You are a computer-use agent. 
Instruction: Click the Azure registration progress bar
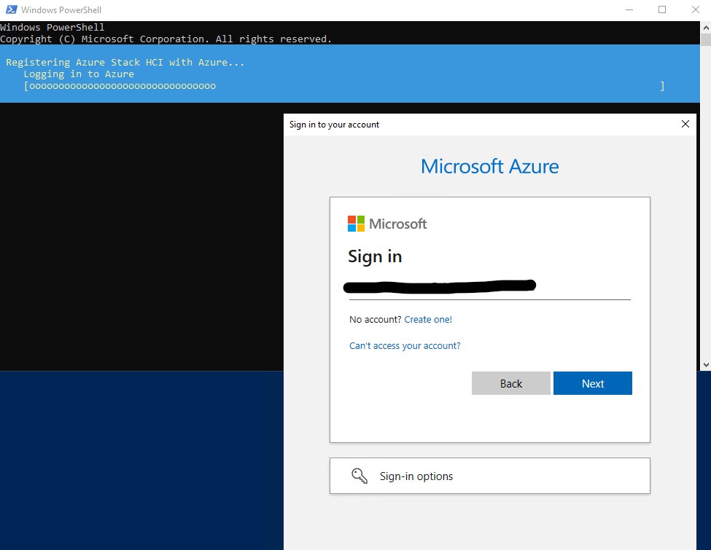coord(343,85)
